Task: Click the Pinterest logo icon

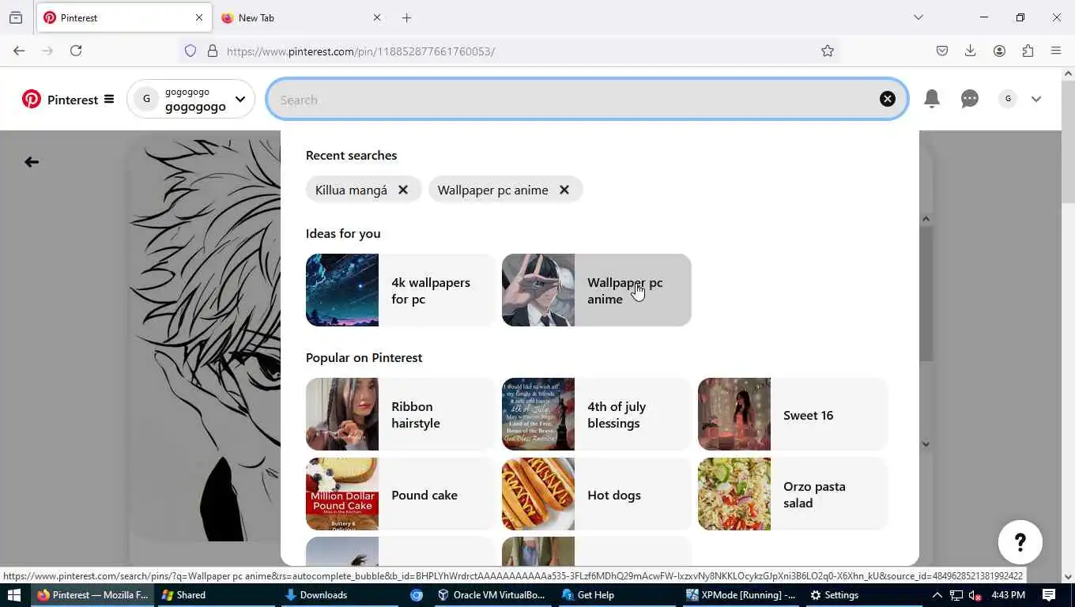Action: pyautogui.click(x=32, y=99)
